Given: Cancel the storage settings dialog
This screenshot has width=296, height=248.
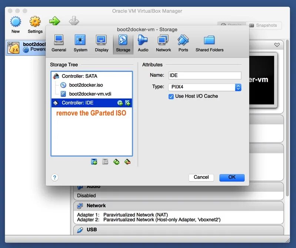Looking at the screenshot, I should 201,177.
